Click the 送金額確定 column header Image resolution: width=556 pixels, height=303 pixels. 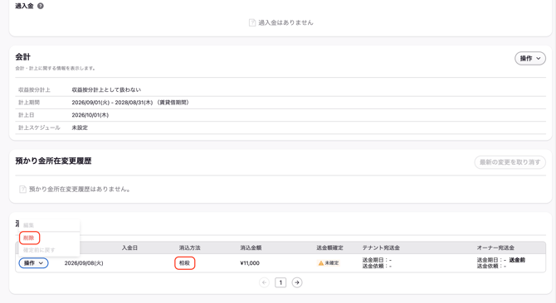(329, 248)
